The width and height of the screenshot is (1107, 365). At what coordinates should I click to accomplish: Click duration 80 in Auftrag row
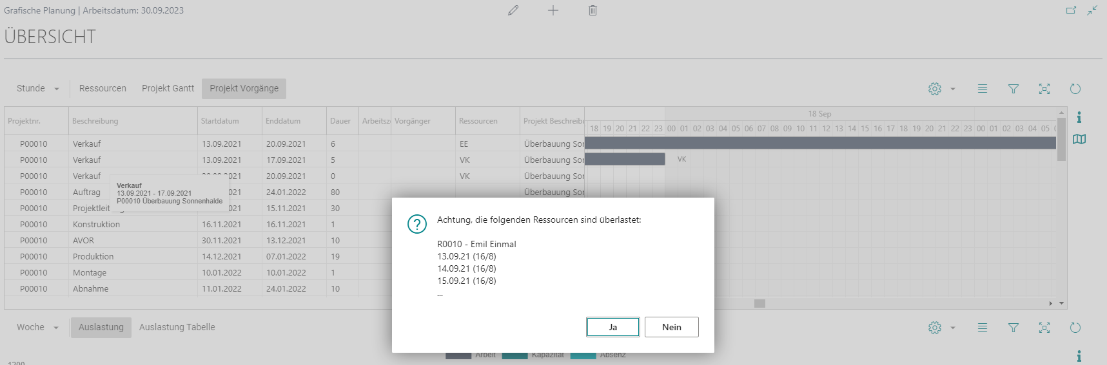coord(335,192)
